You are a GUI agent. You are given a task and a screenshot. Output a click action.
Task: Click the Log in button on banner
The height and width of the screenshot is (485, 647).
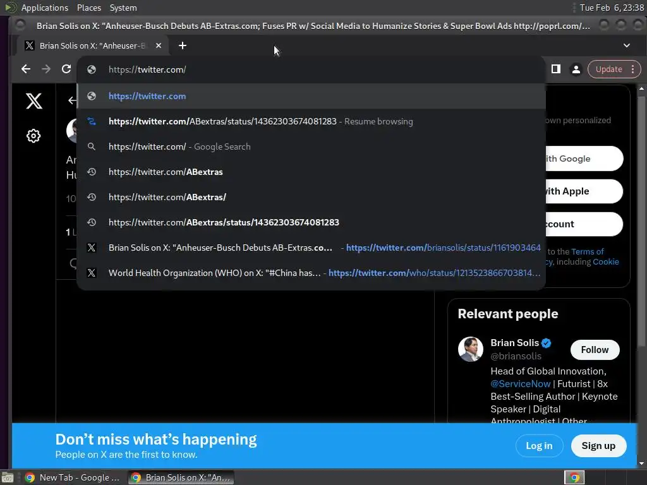[x=539, y=446]
